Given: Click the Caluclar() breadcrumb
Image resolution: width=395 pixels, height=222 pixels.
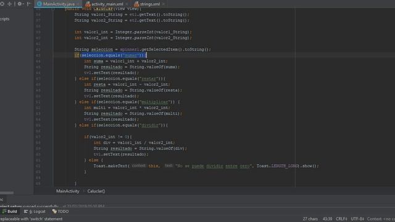Looking at the screenshot, I should [x=96, y=191].
